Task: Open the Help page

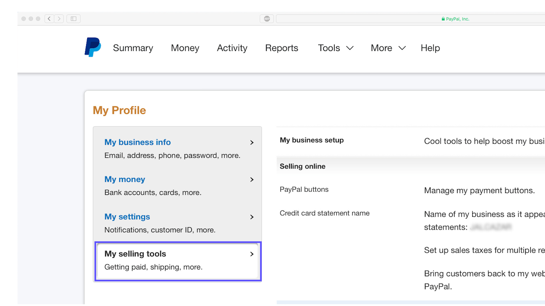Action: (x=430, y=48)
